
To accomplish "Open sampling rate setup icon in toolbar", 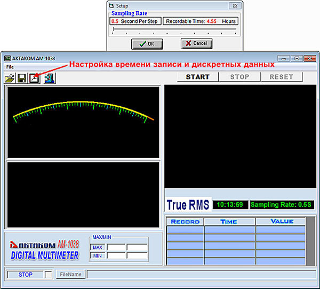I will click(34, 79).
